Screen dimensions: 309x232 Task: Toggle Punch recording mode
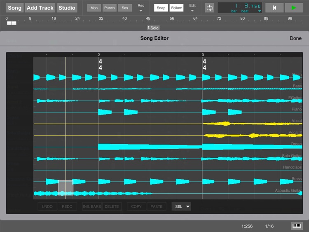tap(109, 8)
